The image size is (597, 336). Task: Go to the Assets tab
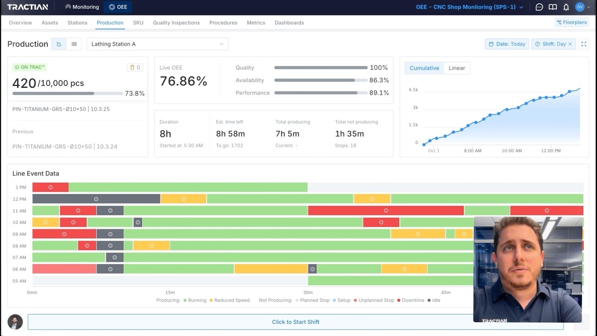pos(49,22)
